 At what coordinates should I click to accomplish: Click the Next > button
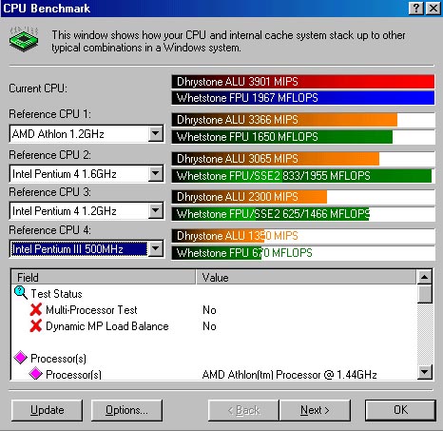click(315, 410)
